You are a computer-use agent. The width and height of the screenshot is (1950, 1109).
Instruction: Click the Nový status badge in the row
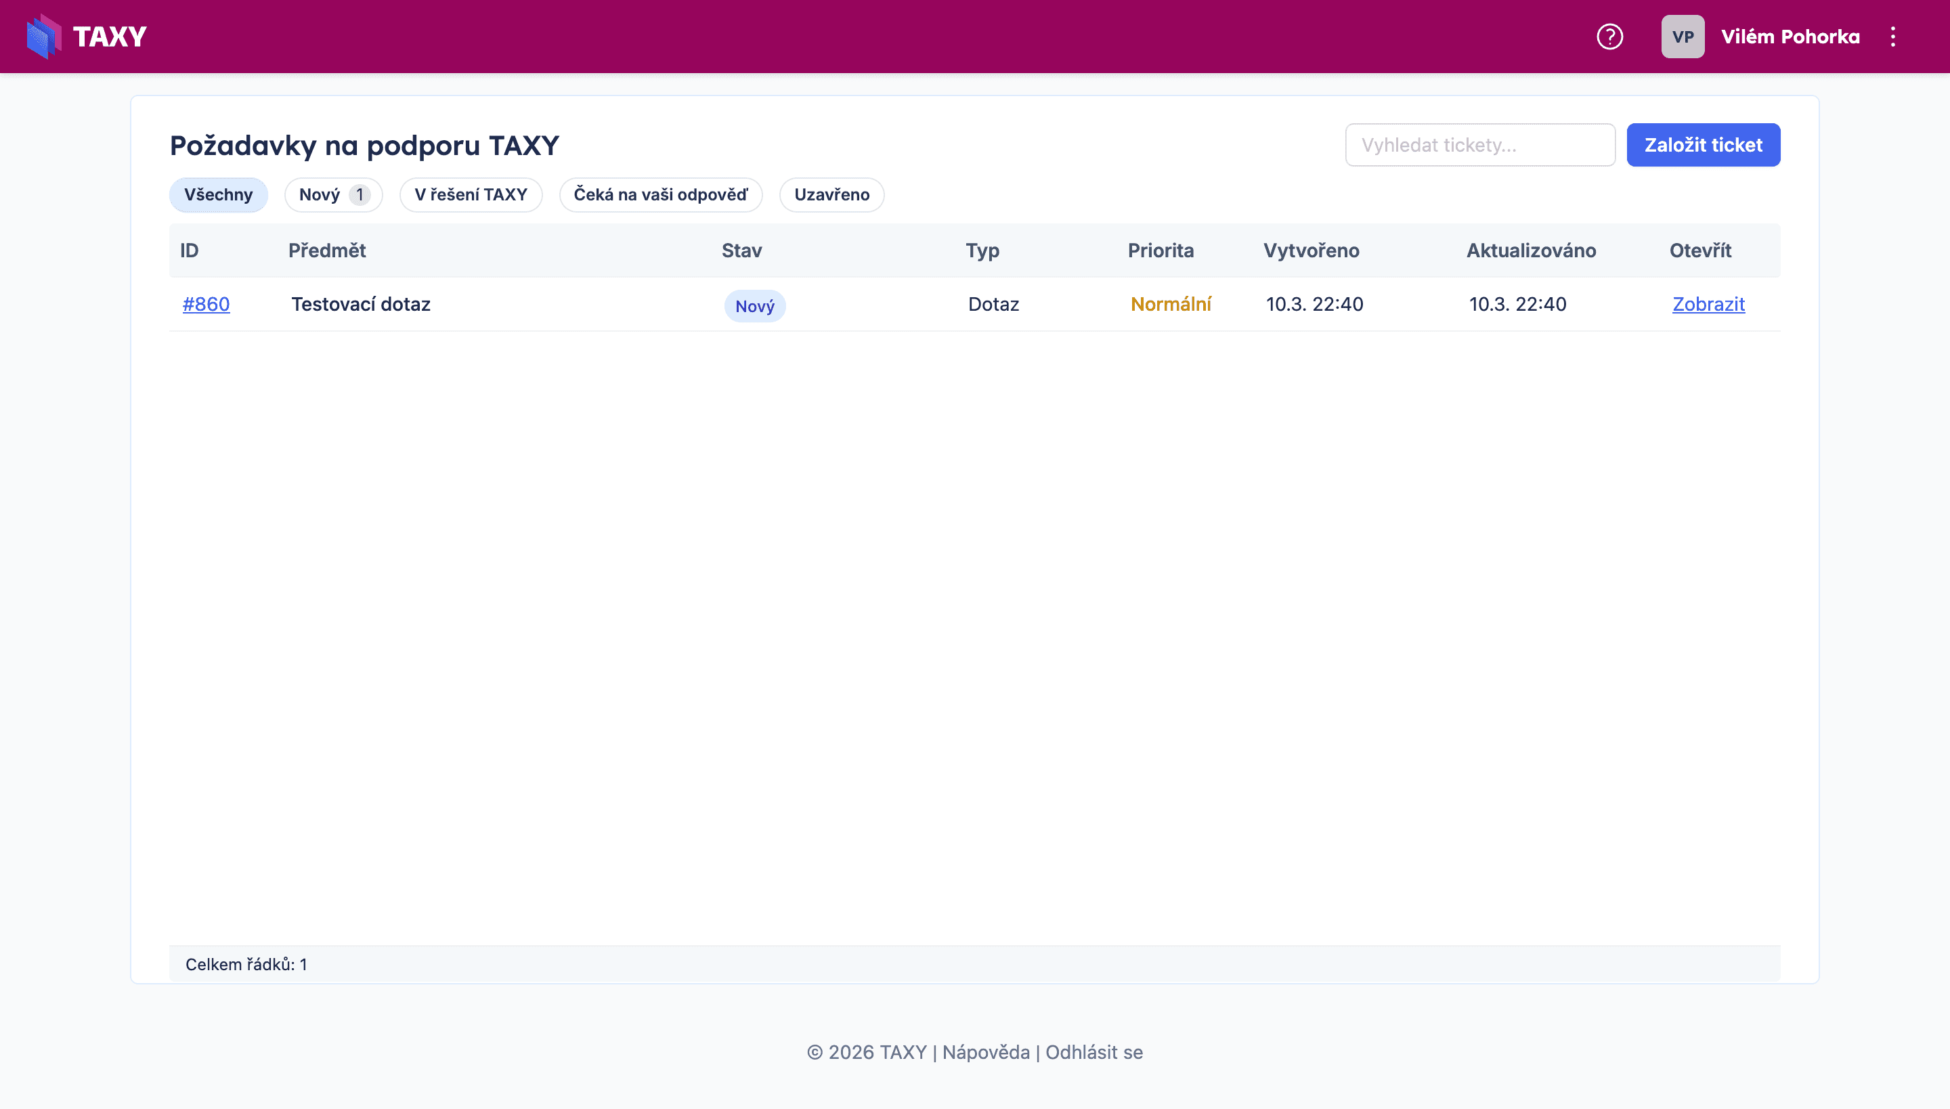(x=754, y=306)
